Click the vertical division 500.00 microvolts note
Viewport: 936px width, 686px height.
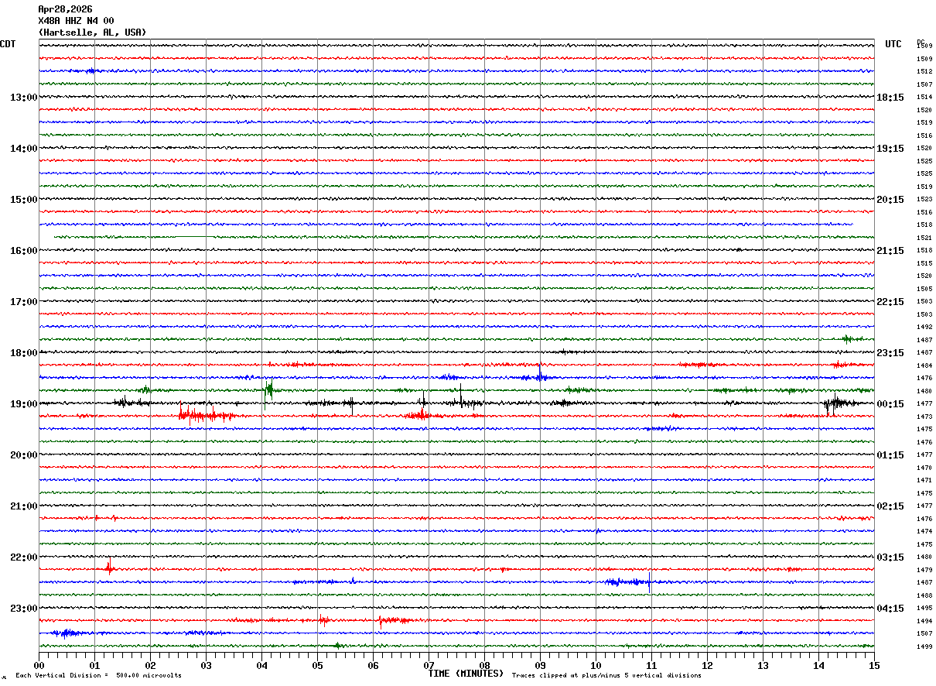[98, 676]
